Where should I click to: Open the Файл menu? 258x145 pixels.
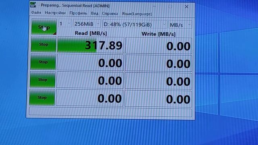(x=36, y=12)
